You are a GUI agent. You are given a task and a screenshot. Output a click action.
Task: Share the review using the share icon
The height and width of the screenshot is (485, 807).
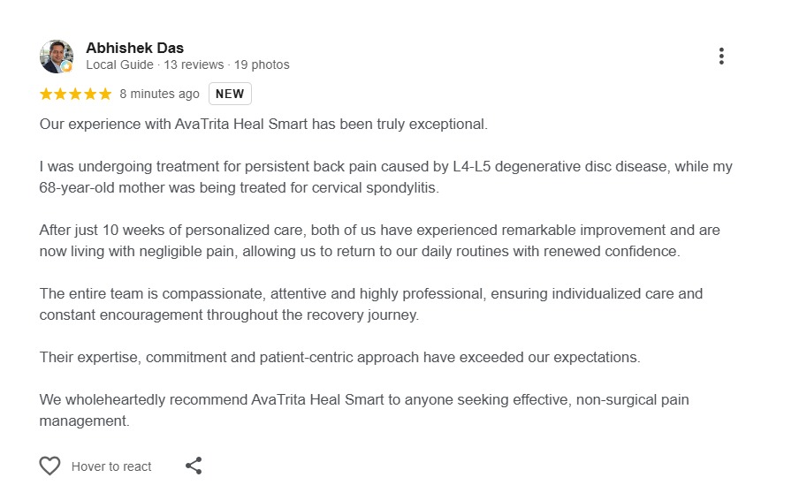[x=194, y=466]
